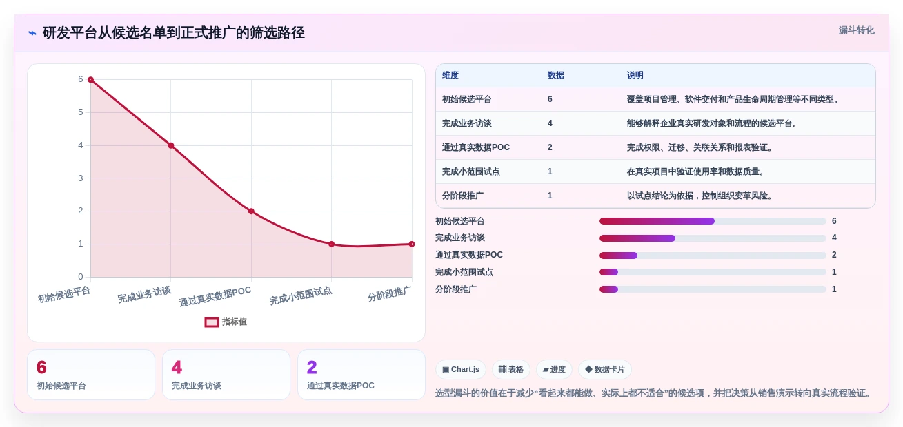Open the 完成业务访谈 data card showing 4

point(226,375)
